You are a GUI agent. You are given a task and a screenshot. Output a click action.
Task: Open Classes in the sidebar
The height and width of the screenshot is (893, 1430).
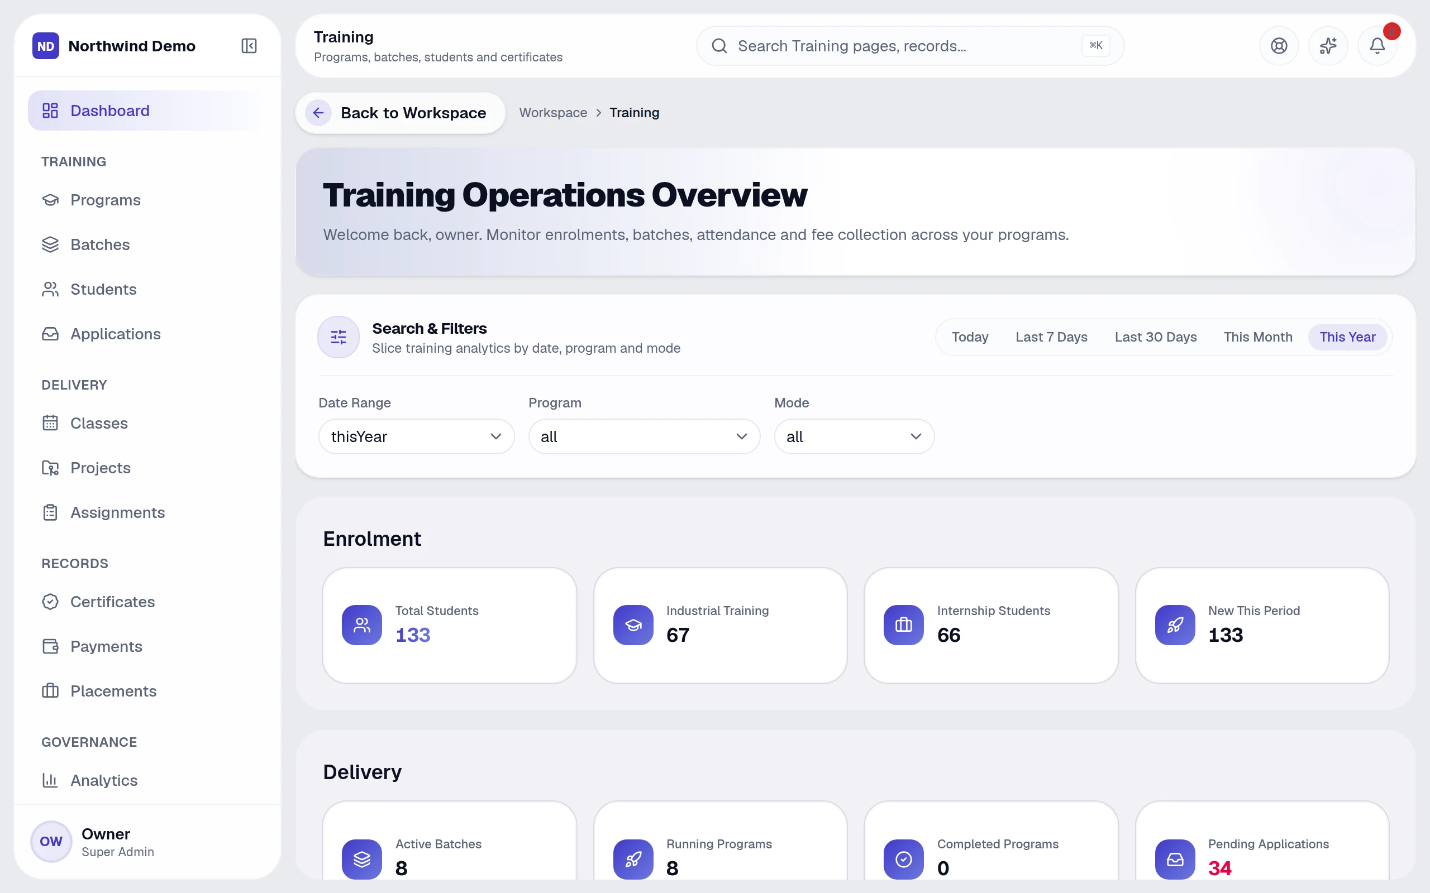pyautogui.click(x=147, y=423)
